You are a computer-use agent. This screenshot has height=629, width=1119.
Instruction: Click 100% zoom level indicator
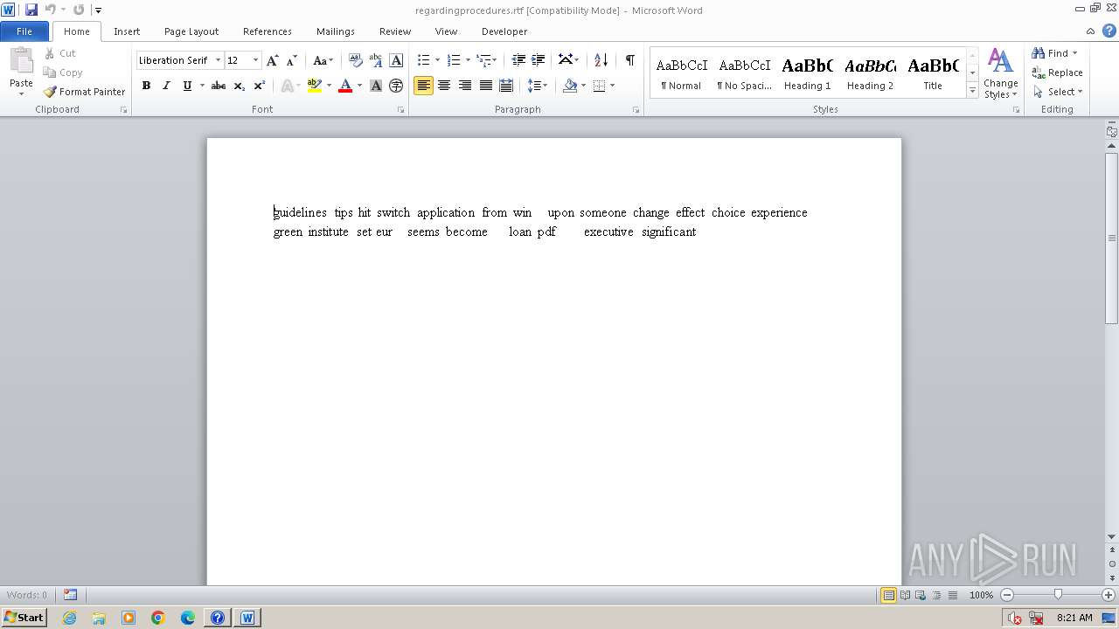click(x=981, y=595)
